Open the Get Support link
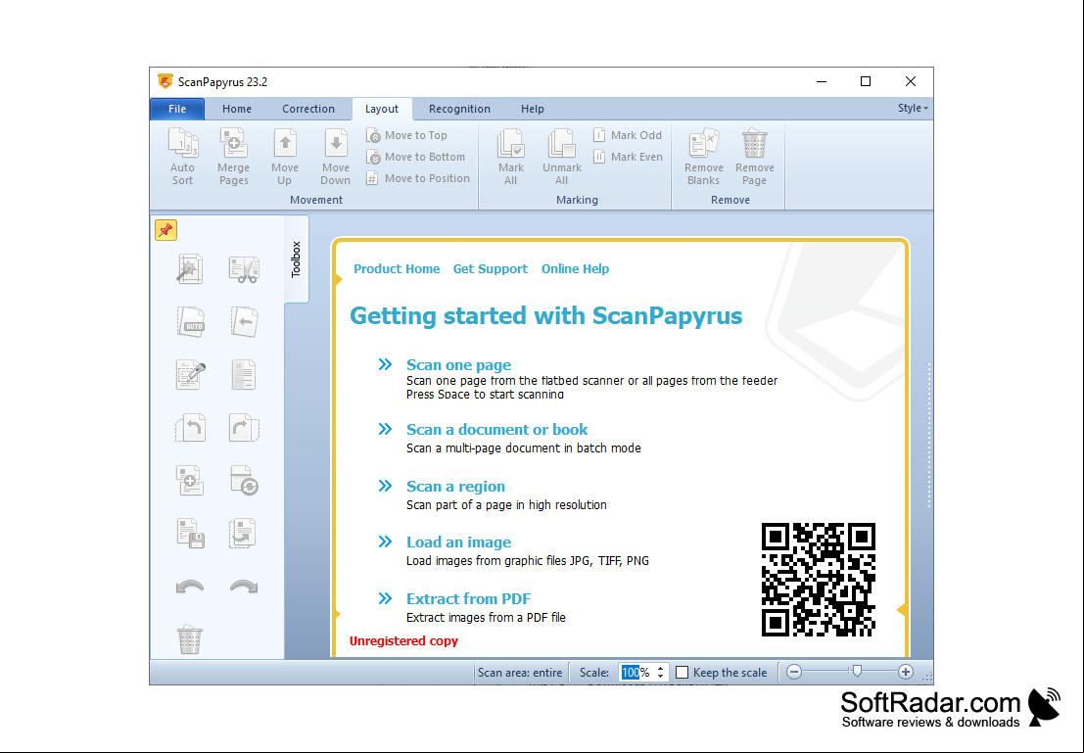Viewport: 1084px width, 753px height. pos(491,269)
